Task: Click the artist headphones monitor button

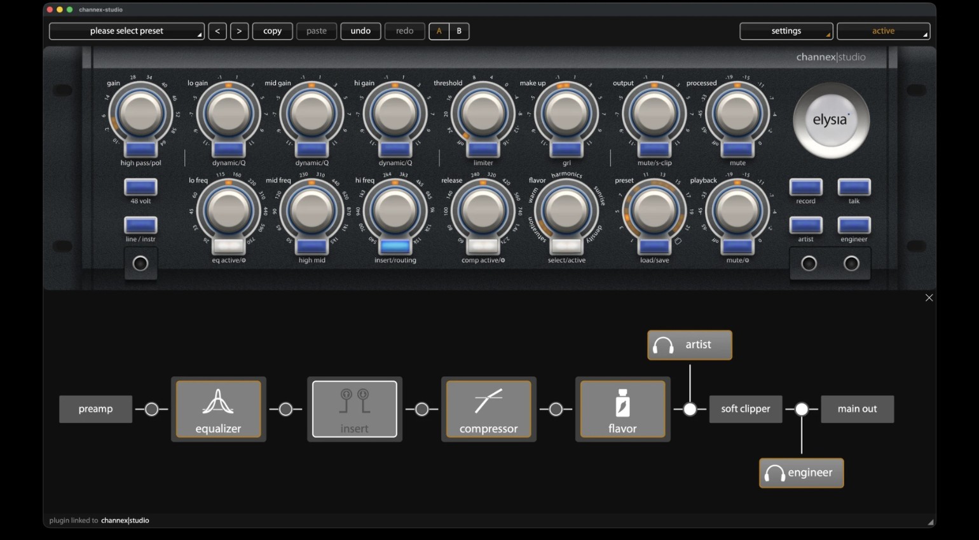Action: tap(689, 345)
